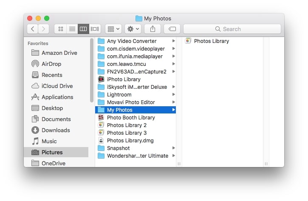Switch to list view
This screenshot has width=308, height=201.
coord(72,29)
